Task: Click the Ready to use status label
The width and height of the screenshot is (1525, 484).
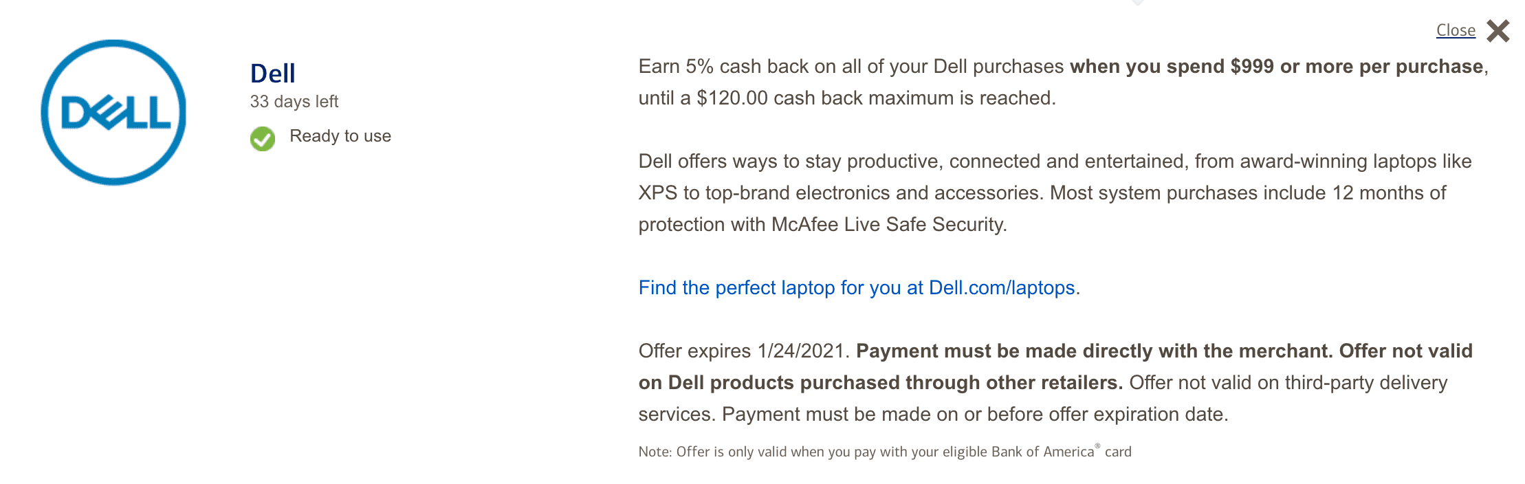Action: (x=340, y=136)
